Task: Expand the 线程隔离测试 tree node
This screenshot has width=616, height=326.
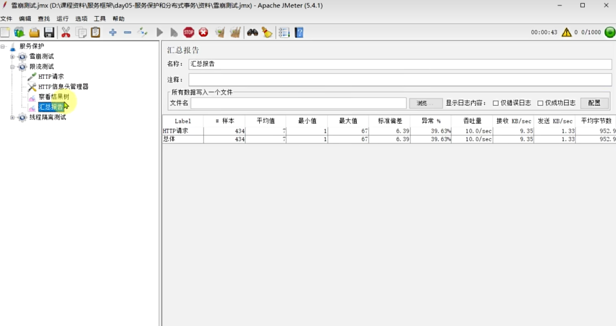Action: pos(12,118)
